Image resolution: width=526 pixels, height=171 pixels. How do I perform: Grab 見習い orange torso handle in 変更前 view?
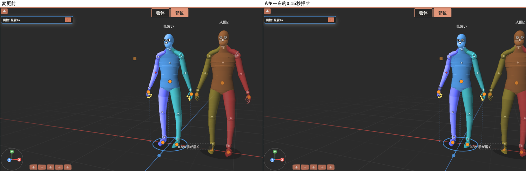click(x=170, y=81)
